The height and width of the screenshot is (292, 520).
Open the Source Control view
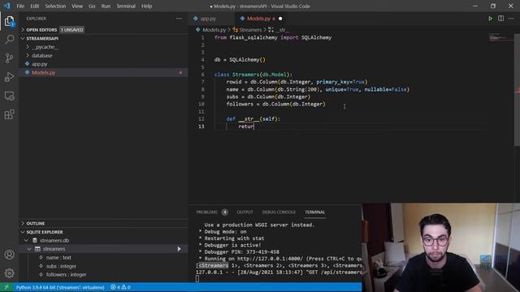[x=9, y=58]
